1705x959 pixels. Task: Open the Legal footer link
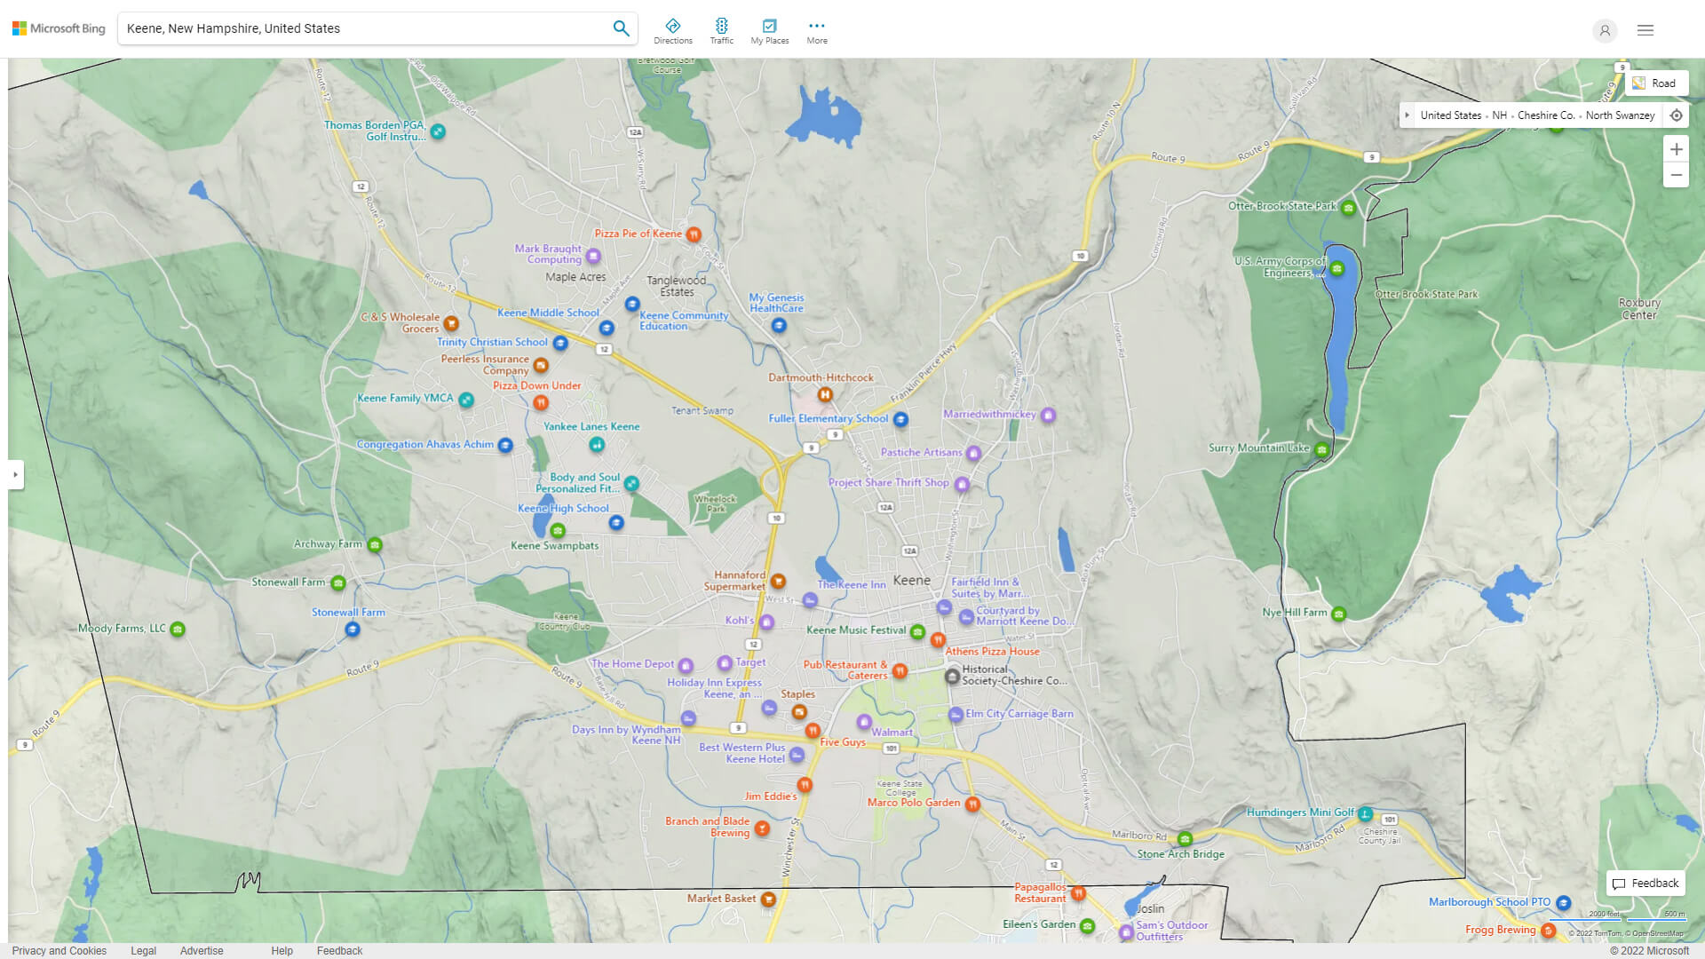[x=143, y=950]
